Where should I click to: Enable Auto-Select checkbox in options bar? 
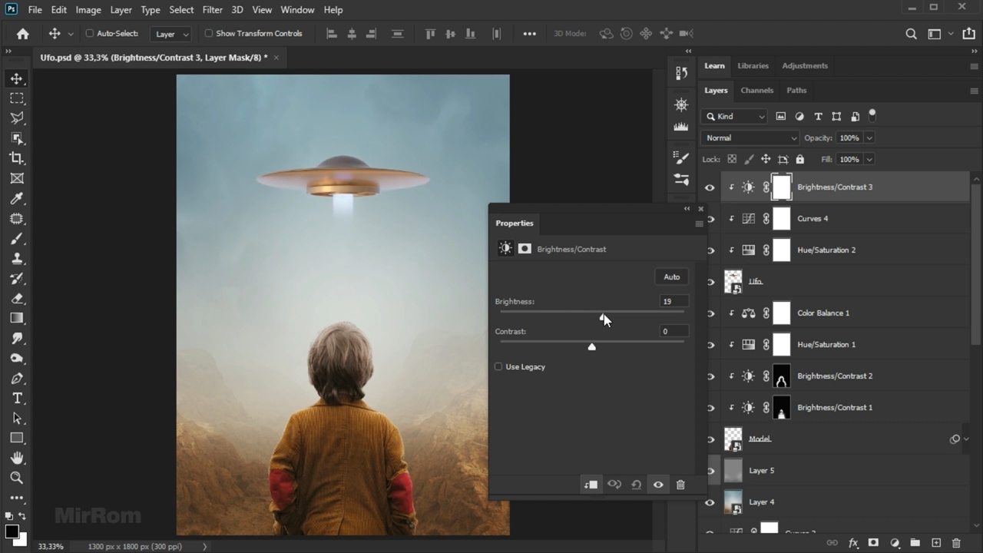(x=90, y=34)
